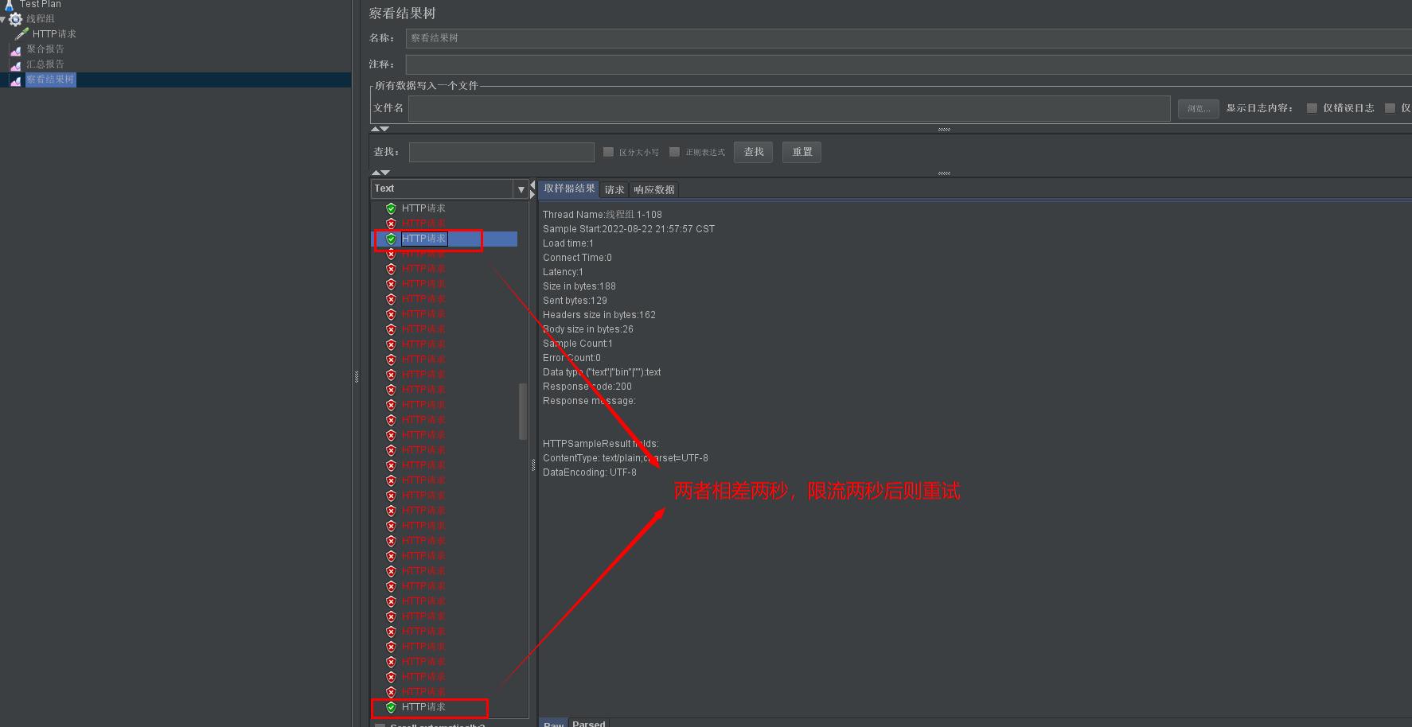This screenshot has height=727, width=1412.
Task: Switch to 取样器结果 tab
Action: pos(569,189)
